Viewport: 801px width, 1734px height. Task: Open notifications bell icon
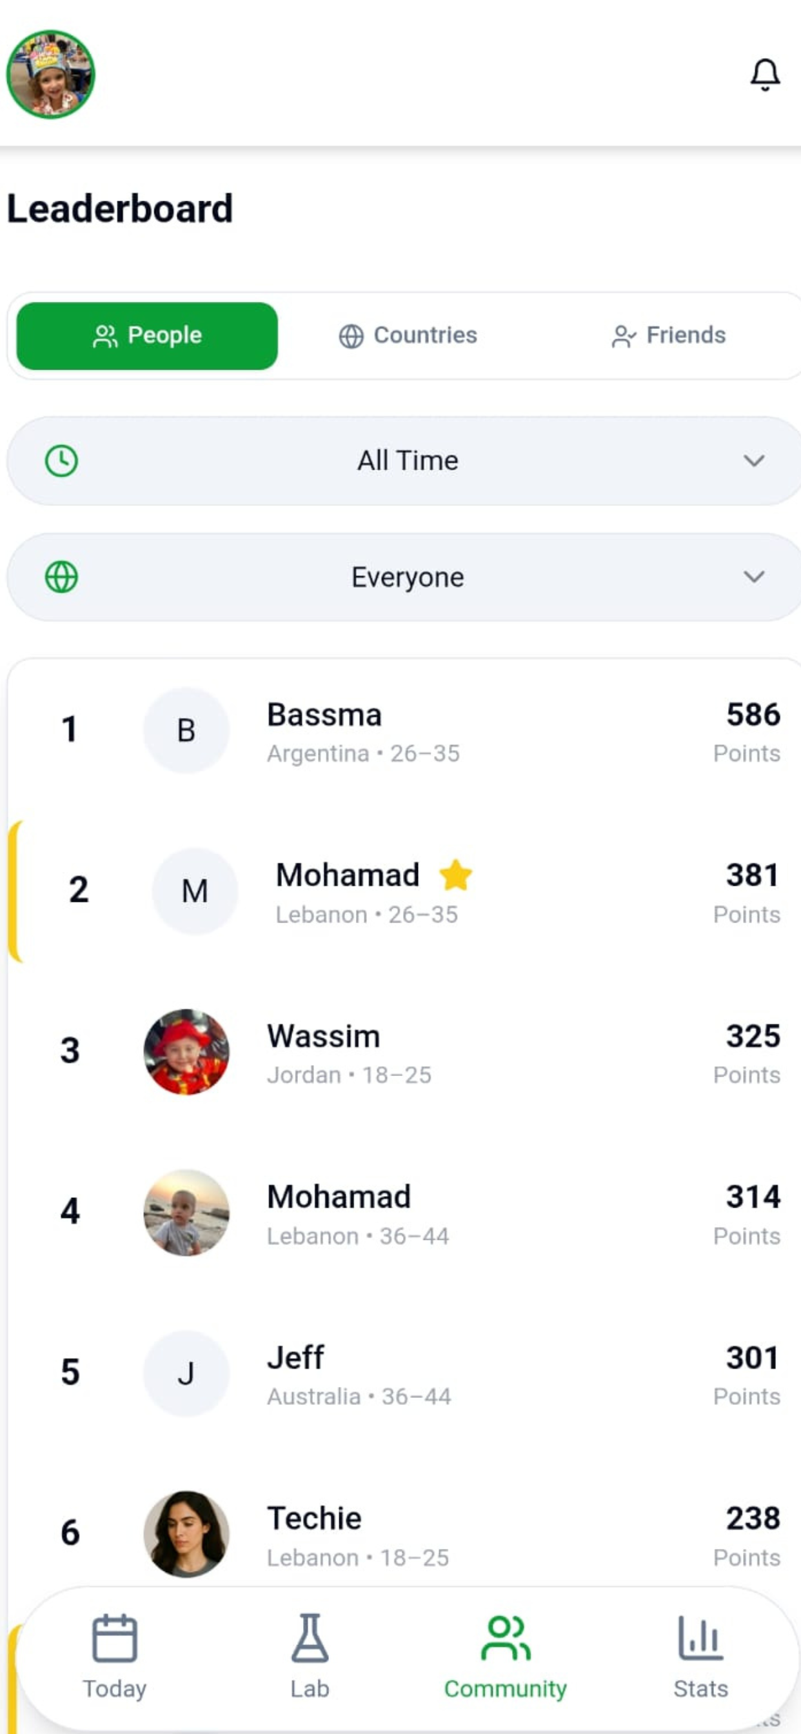[765, 74]
